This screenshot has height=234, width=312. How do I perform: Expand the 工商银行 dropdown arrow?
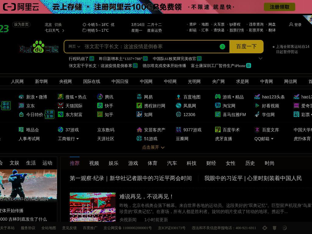pyautogui.click(x=77, y=139)
